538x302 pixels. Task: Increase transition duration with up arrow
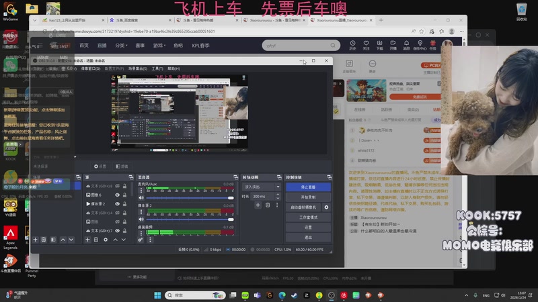[278, 195]
